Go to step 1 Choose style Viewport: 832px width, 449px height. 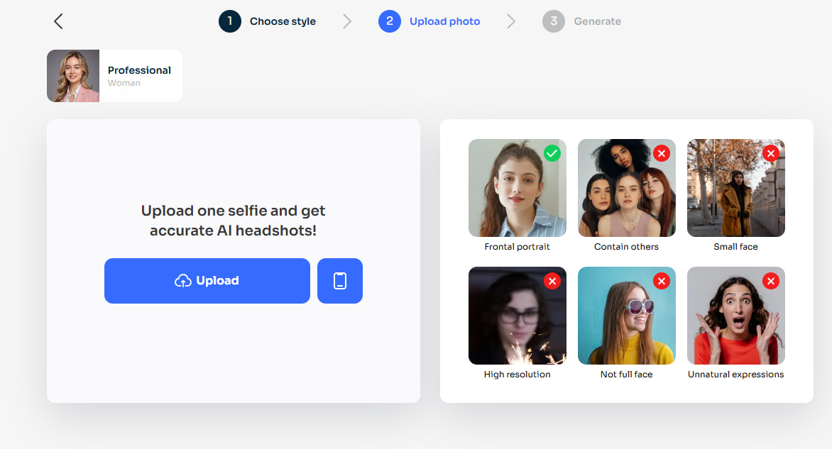(x=268, y=21)
